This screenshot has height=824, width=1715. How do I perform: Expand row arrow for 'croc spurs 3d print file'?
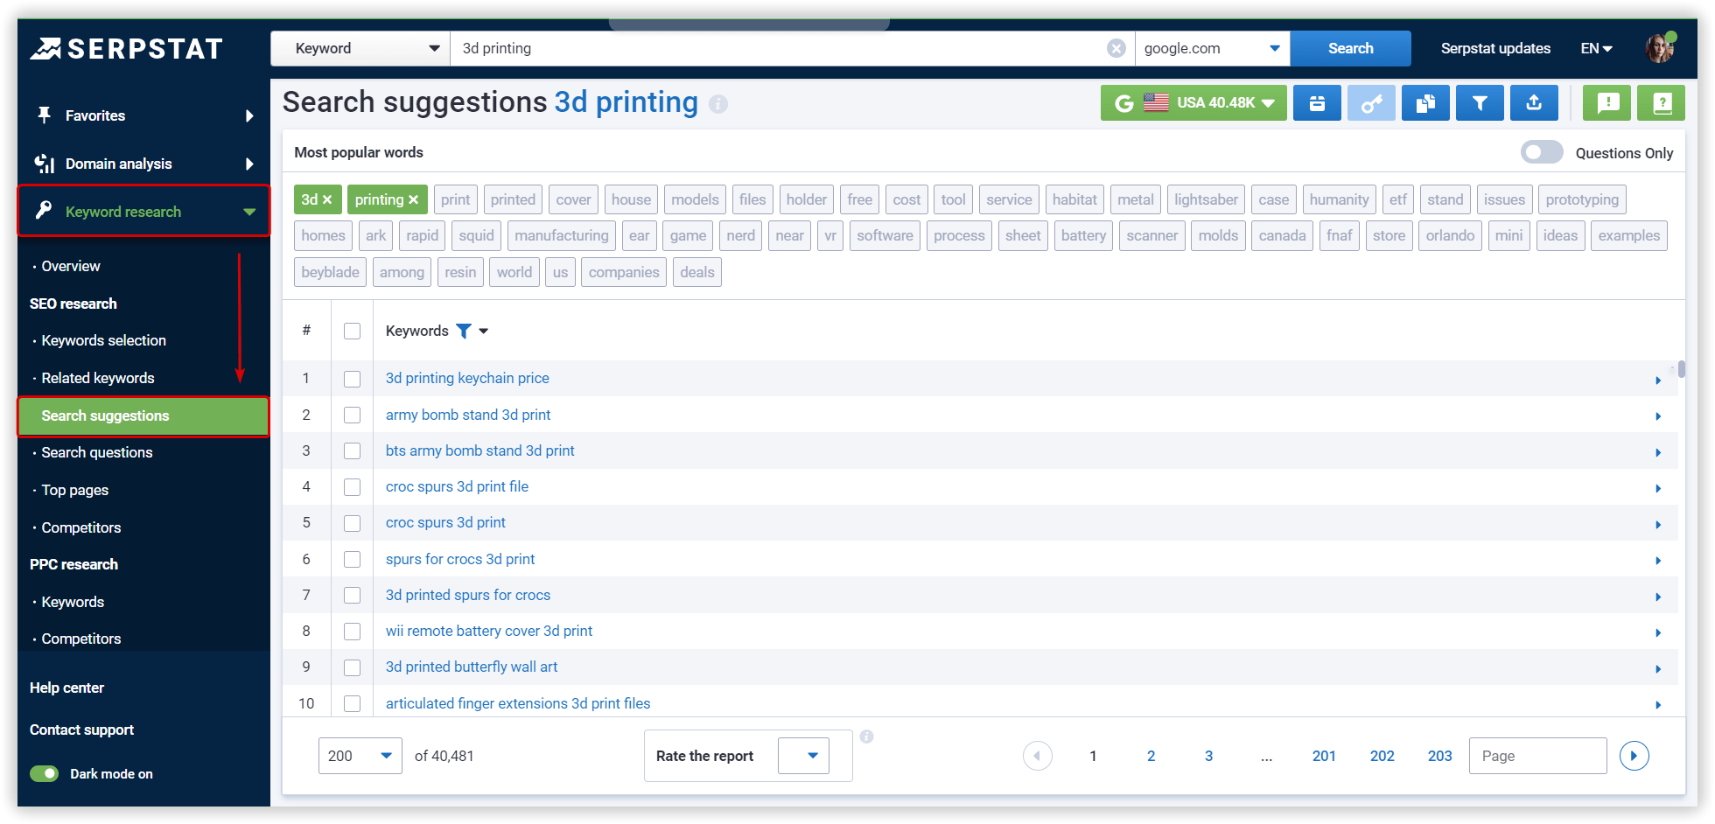1658,488
